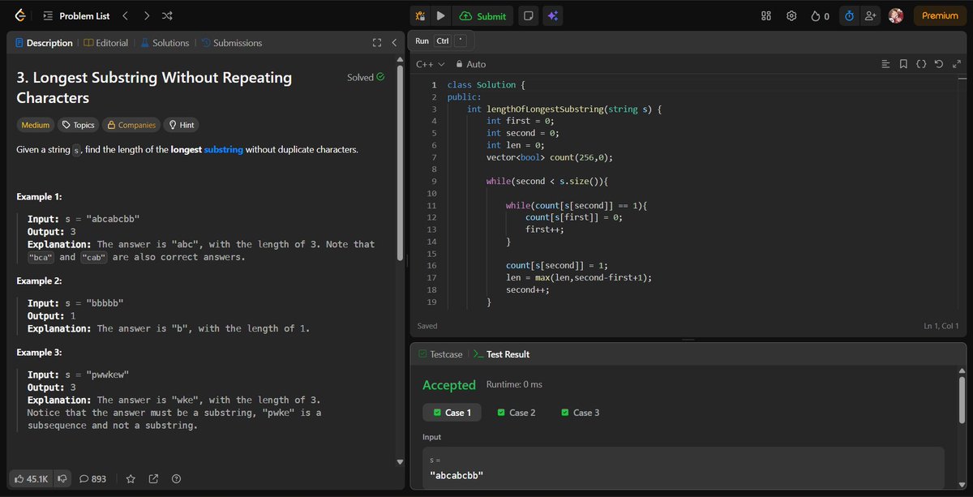The height and width of the screenshot is (497, 973).
Task: Click the Debug icon in toolbar
Action: [420, 15]
